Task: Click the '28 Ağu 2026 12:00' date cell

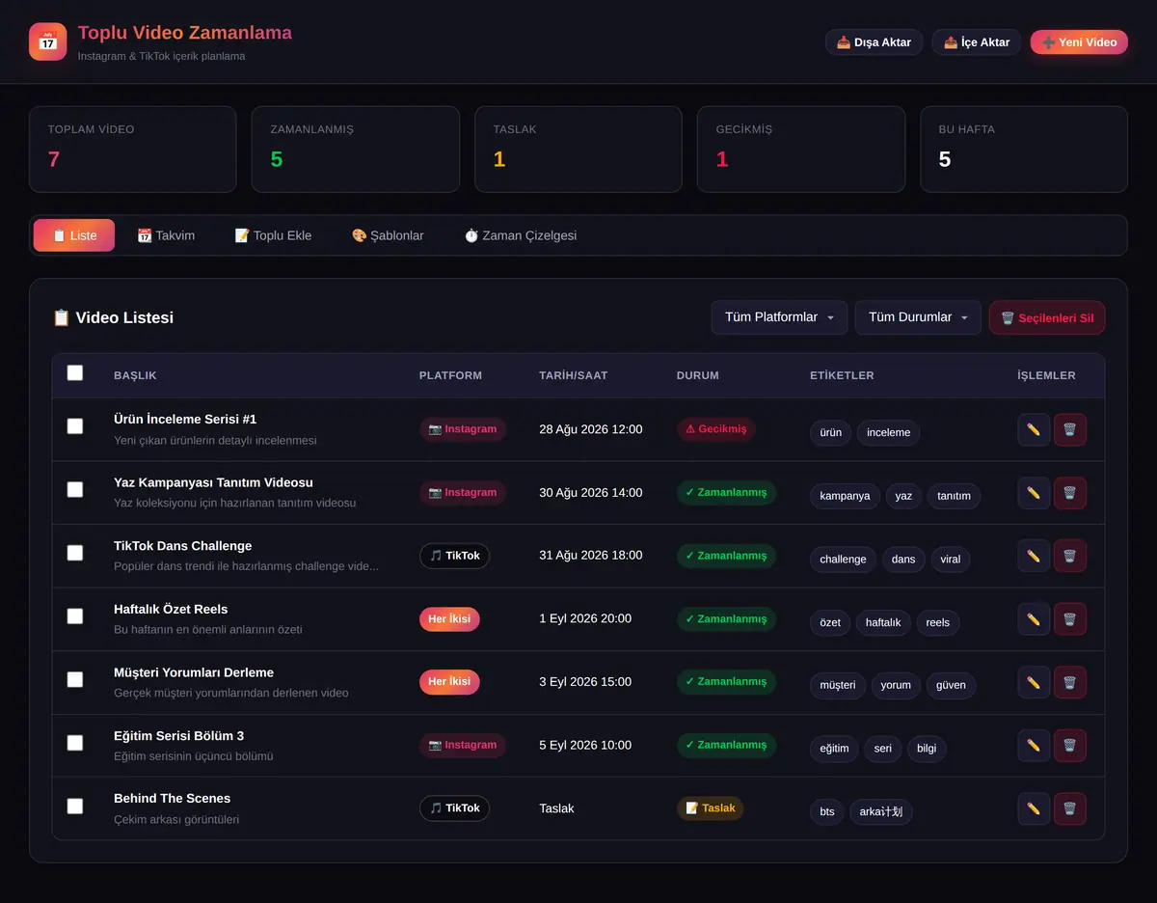Action: click(591, 429)
